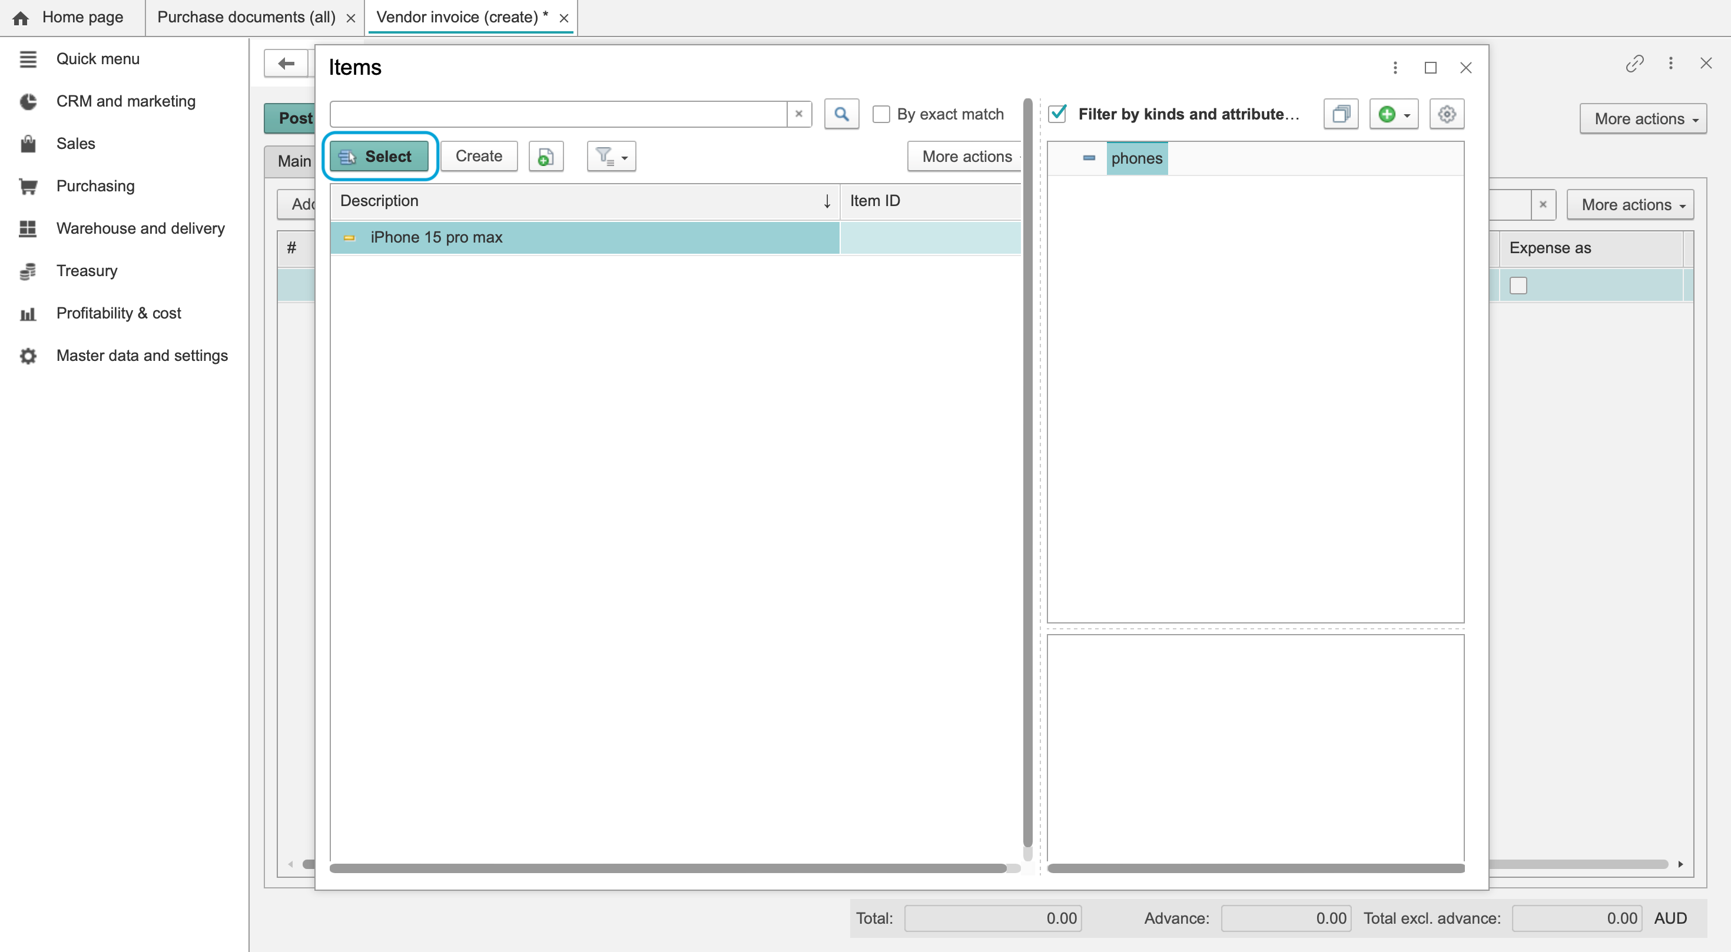Open the attribute filter settings gear

pyautogui.click(x=1447, y=114)
